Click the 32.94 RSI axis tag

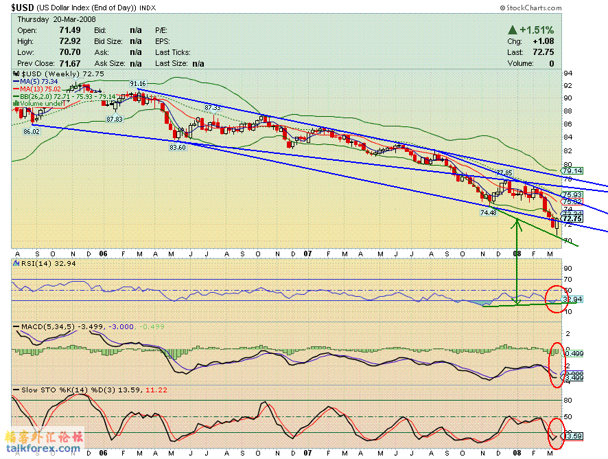(x=572, y=300)
